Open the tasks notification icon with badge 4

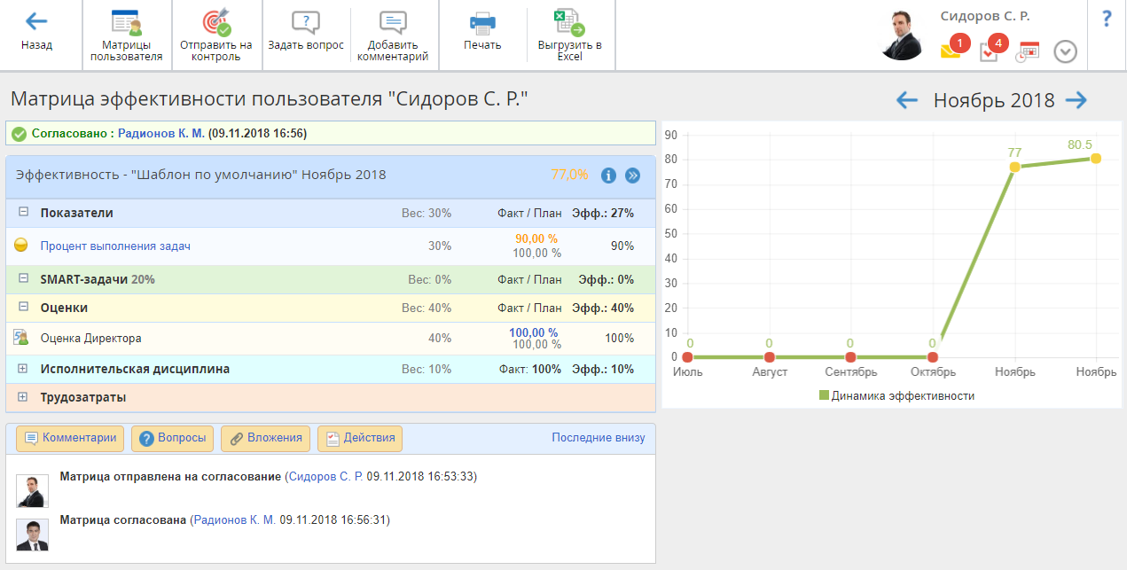pyautogui.click(x=989, y=52)
